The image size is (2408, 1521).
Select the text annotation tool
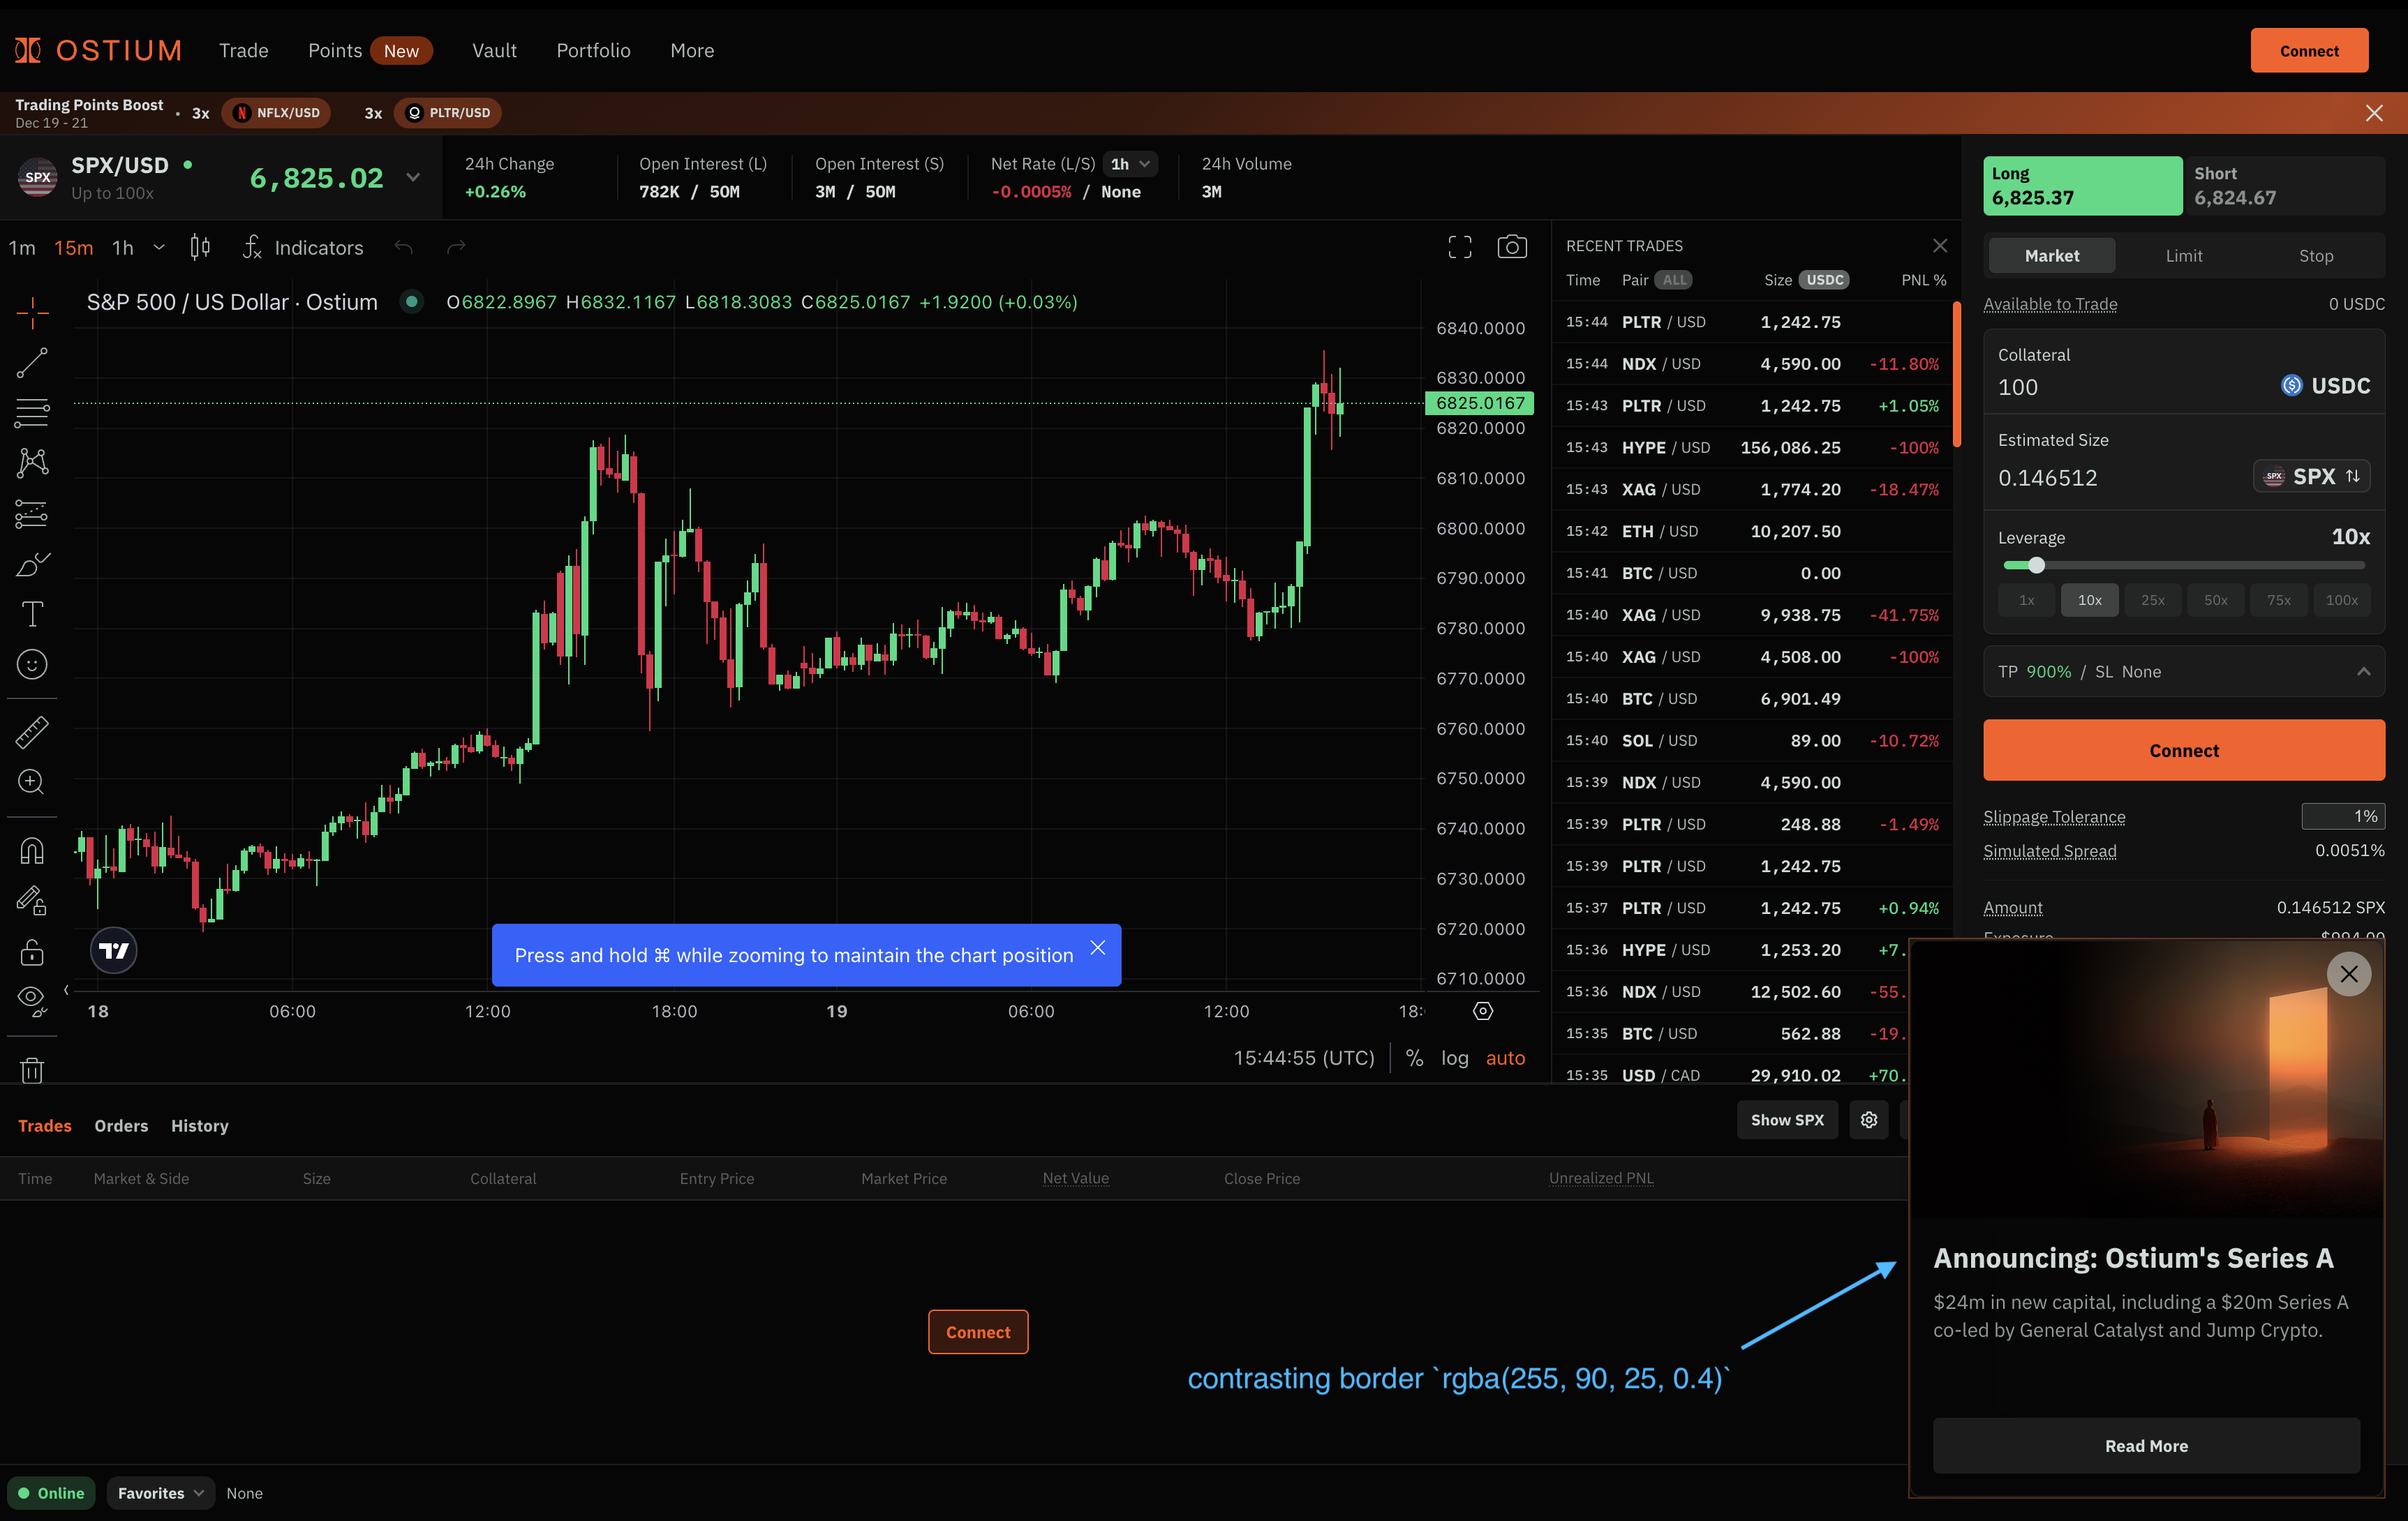point(32,613)
